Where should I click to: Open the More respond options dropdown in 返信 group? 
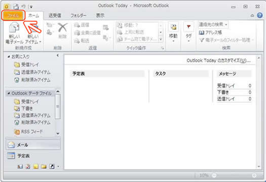point(106,38)
